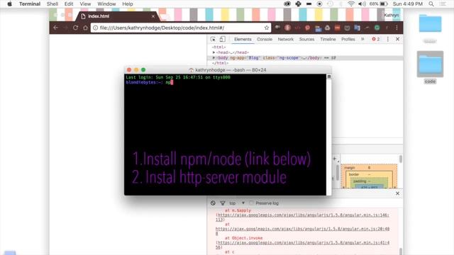Click the console output scrollbar

(x=401, y=251)
